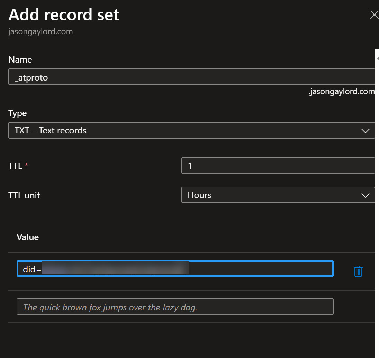
Task: Click the did= value text box
Action: tap(260, 269)
